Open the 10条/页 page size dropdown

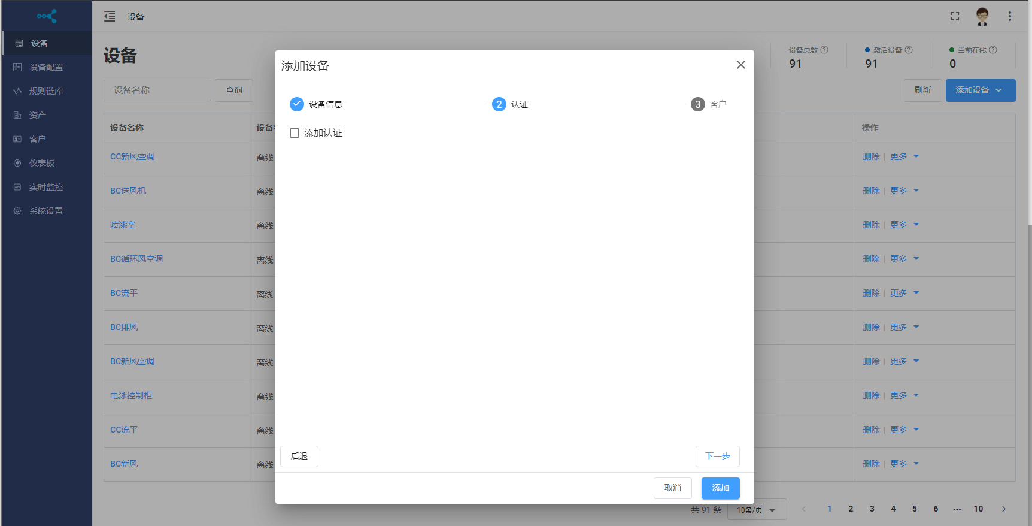click(x=757, y=510)
